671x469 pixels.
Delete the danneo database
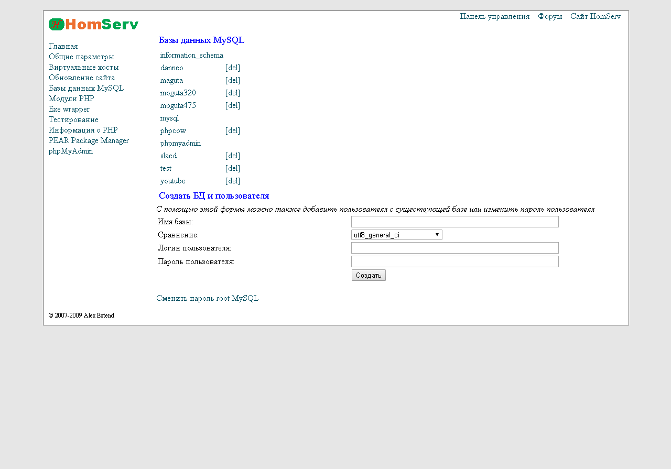click(232, 68)
